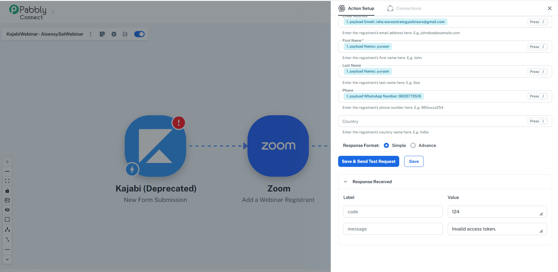Click Press / hint in Phone field
The height and width of the screenshot is (272, 558).
[x=538, y=96]
